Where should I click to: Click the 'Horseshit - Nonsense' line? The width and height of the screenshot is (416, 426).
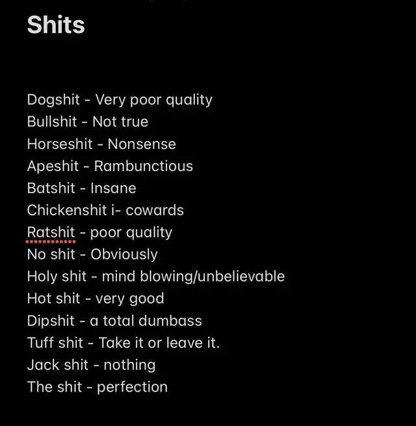[101, 144]
